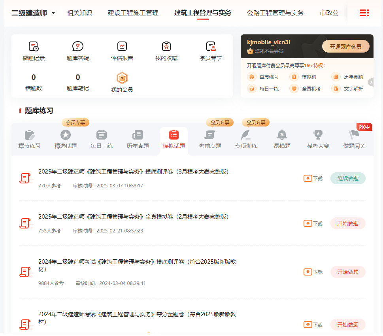Open the 做题闯关 practice tab
This screenshot has height=336, width=383.
click(x=354, y=139)
